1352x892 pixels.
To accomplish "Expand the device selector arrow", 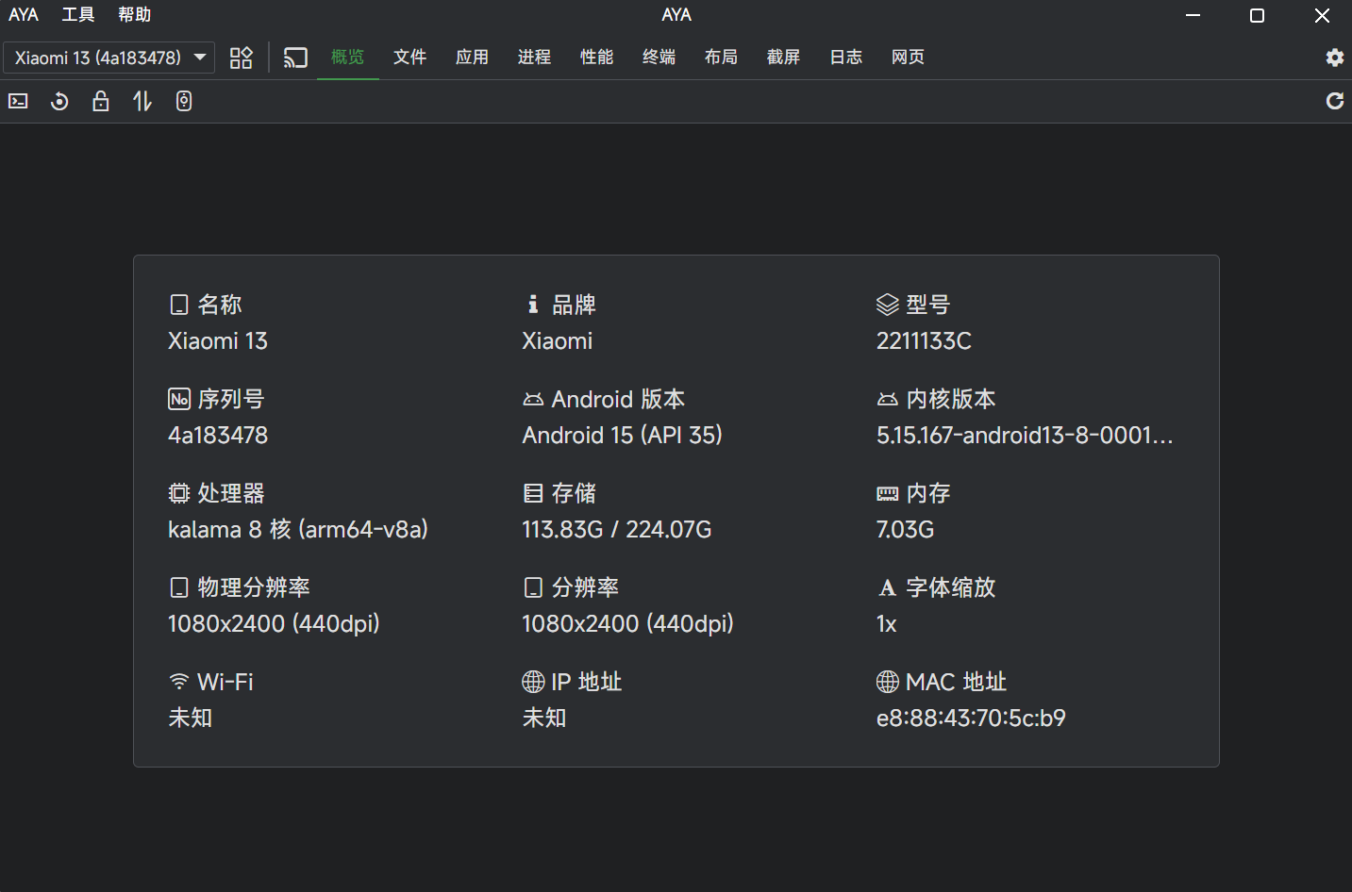I will [x=198, y=58].
